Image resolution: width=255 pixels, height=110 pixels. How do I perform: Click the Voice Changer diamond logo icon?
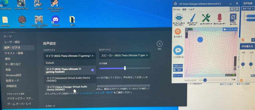pyautogui.click(x=175, y=4)
